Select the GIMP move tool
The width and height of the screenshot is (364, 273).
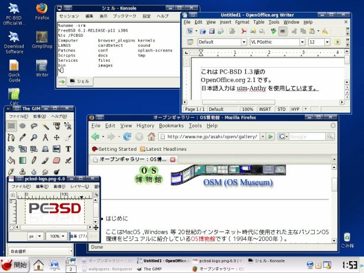click(57, 137)
